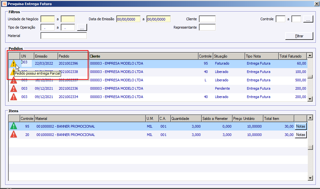Click yellow warning icon on order 2021002396
The height and width of the screenshot is (189, 320).
click(x=13, y=64)
